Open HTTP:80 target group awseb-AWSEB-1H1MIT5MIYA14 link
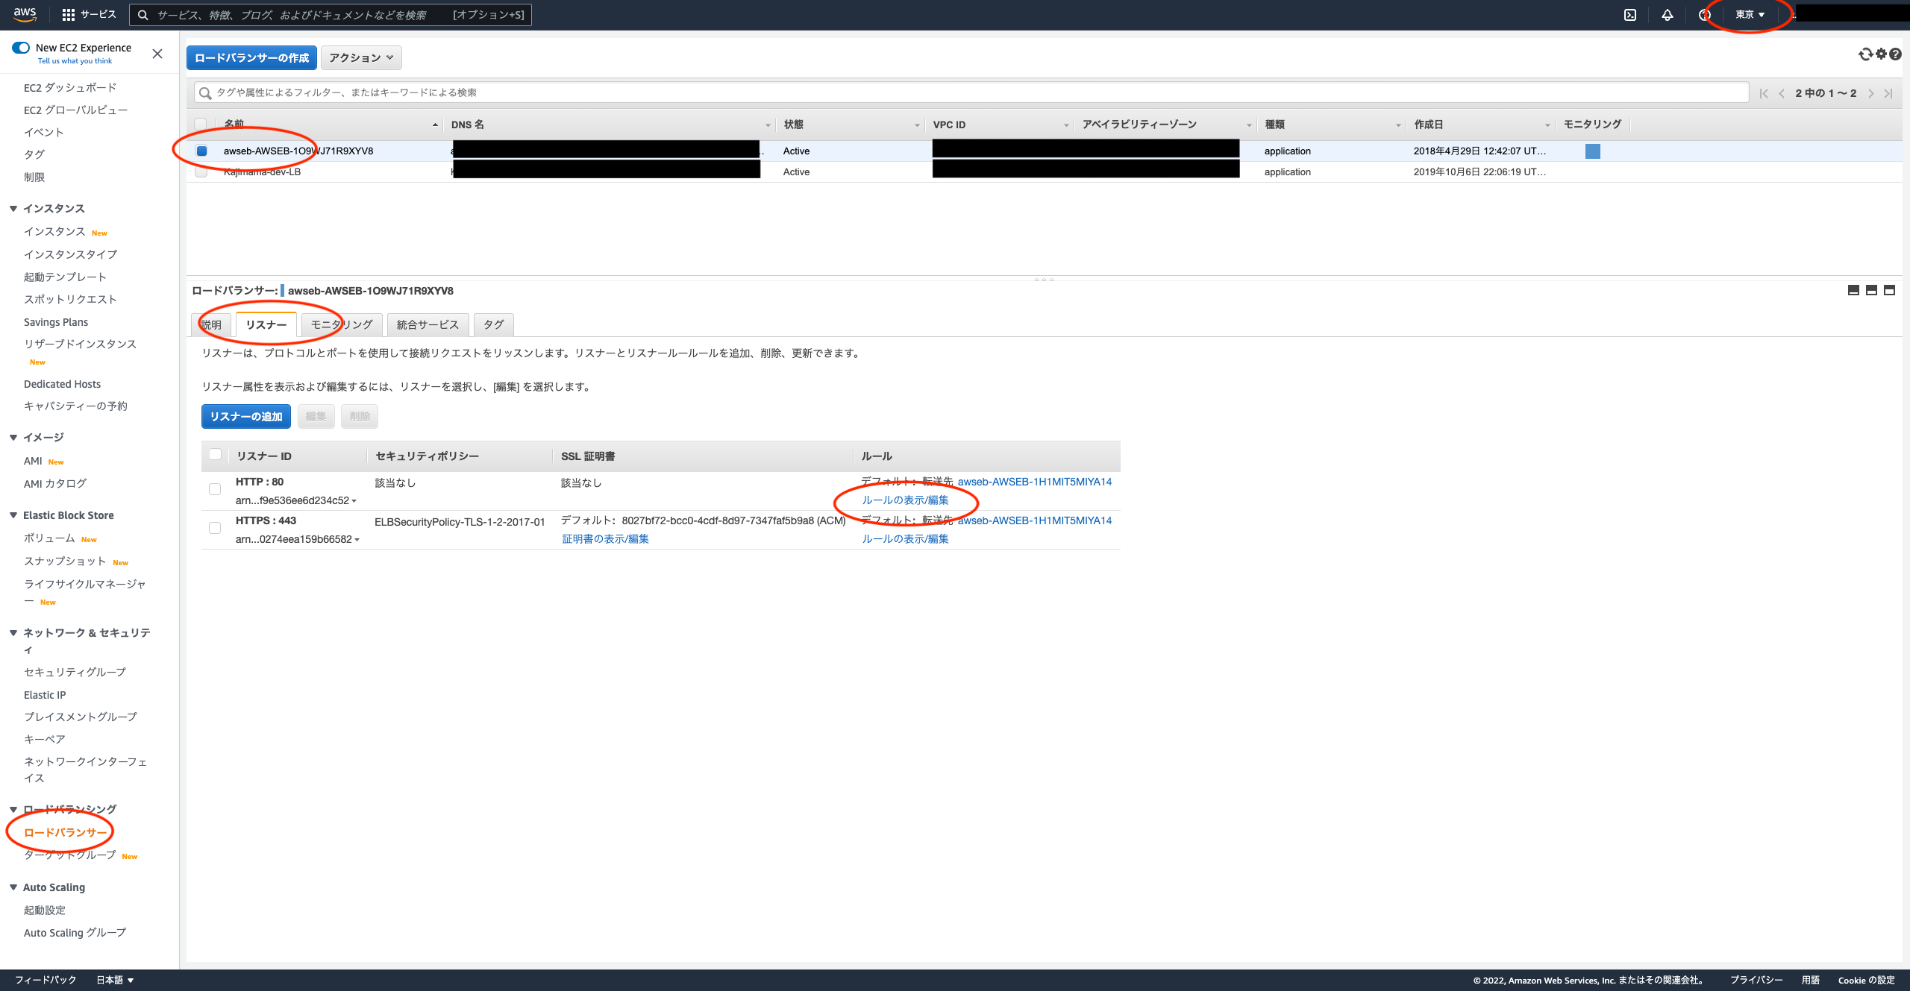The image size is (1910, 991). 1035,482
